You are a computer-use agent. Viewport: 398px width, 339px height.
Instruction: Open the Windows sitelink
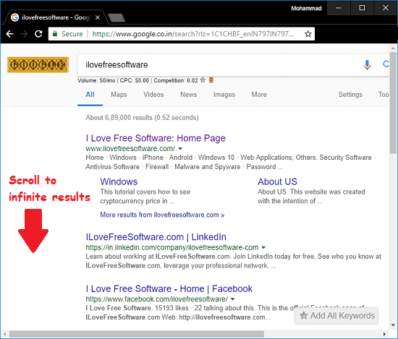(119, 181)
